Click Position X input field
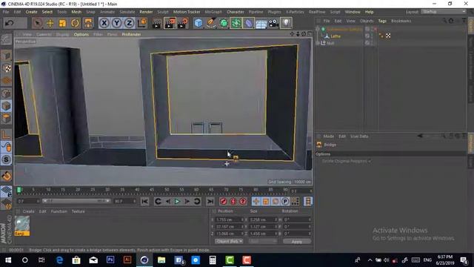This screenshot has width=474, height=267. click(x=230, y=220)
